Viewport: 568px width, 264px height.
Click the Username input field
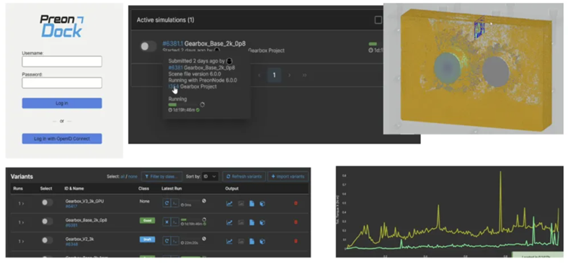[x=62, y=61]
